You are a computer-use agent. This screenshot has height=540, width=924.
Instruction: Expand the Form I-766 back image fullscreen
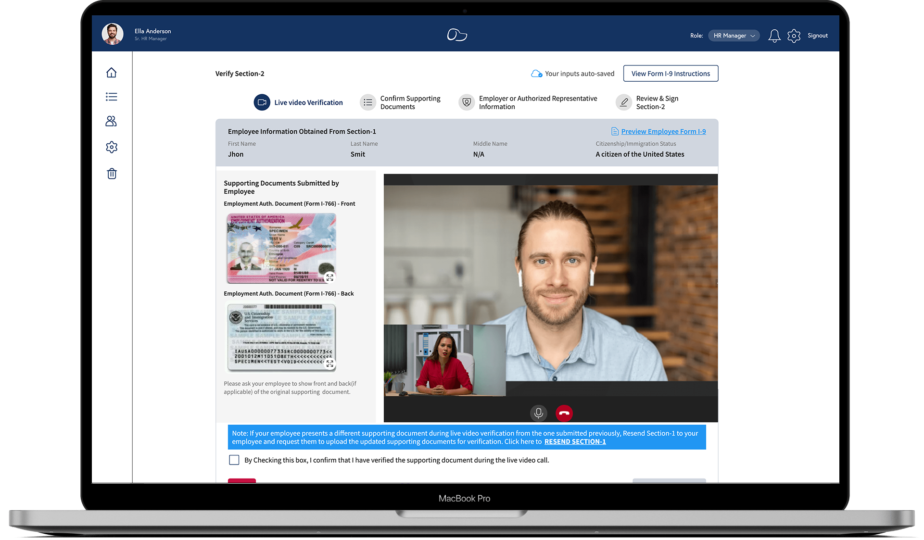pos(330,364)
